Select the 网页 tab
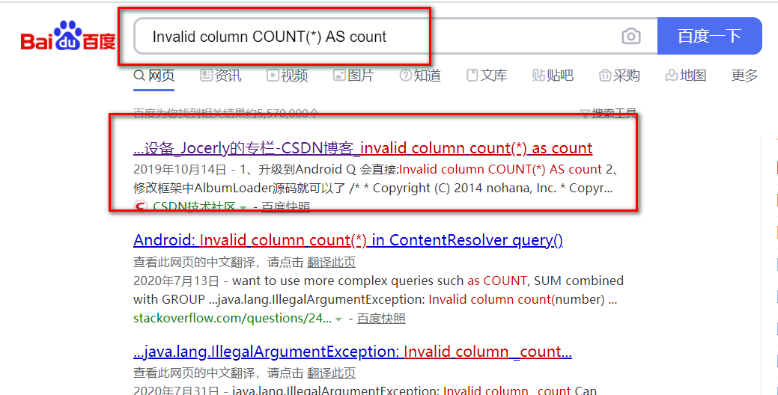The width and height of the screenshot is (778, 395). click(154, 76)
